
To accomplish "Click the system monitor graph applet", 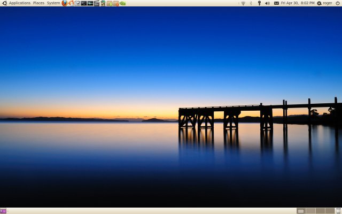I will tap(90, 3).
